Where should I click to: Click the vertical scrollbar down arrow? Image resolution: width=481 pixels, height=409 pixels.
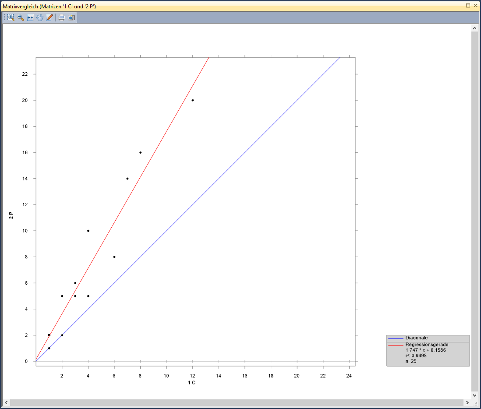[x=474, y=395]
